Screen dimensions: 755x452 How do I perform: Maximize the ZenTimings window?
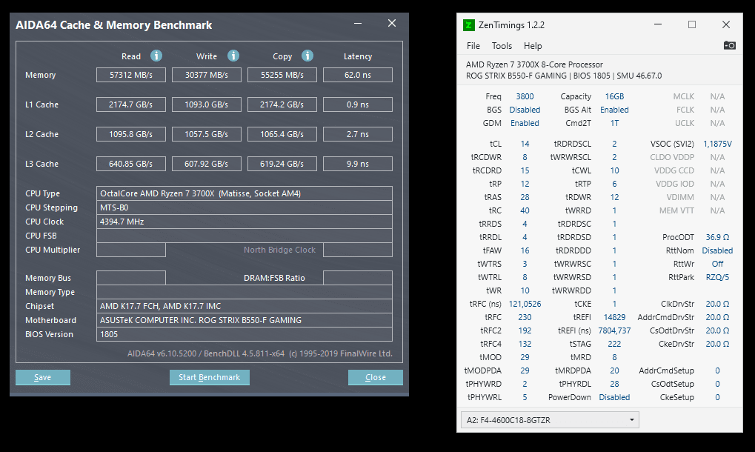(x=692, y=24)
